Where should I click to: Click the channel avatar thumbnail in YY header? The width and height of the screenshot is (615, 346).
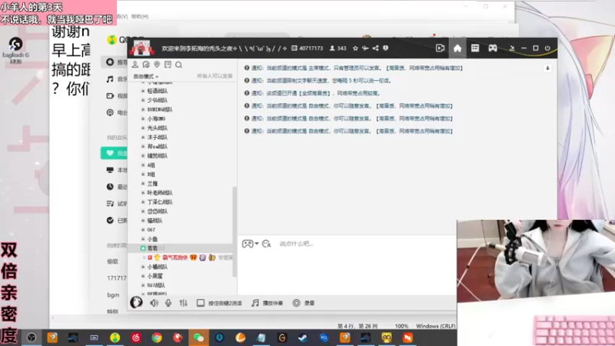click(x=141, y=48)
